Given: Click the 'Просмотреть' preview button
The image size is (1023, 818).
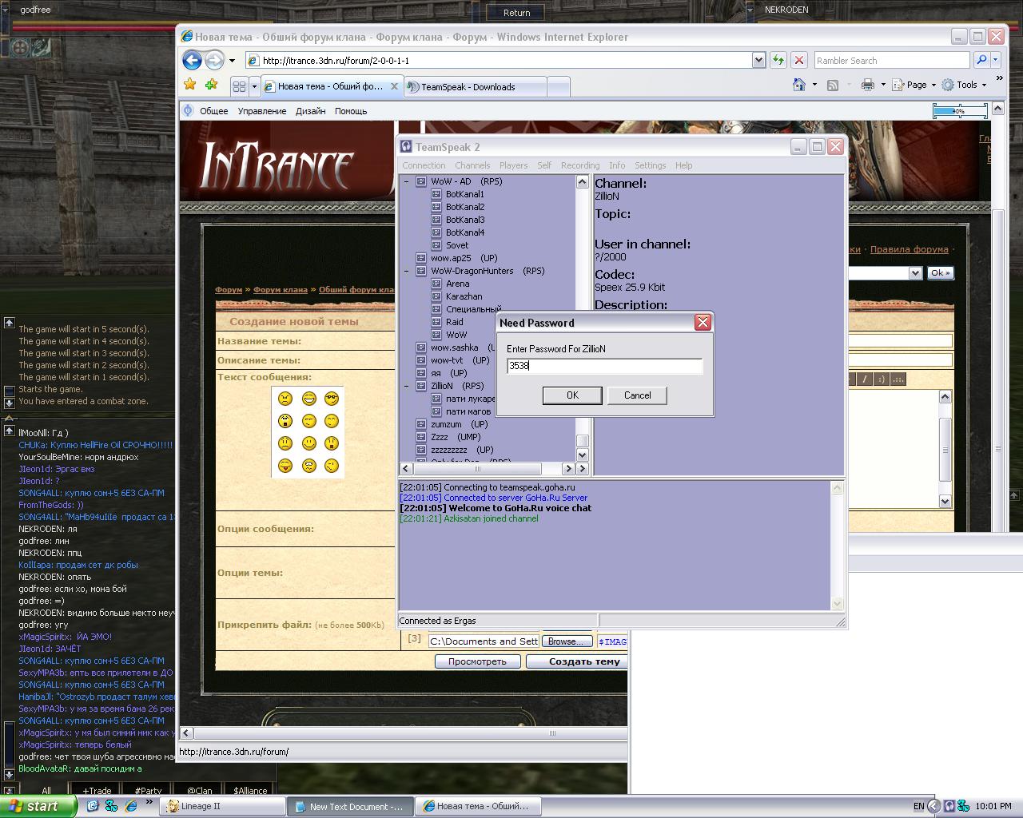Looking at the screenshot, I should tap(477, 661).
